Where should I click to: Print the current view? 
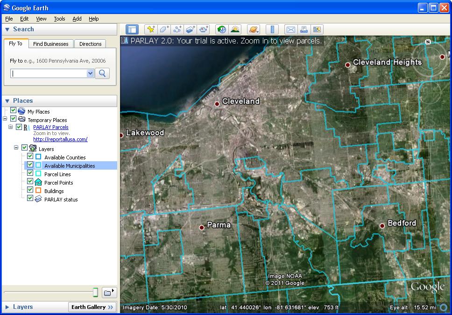304,29
